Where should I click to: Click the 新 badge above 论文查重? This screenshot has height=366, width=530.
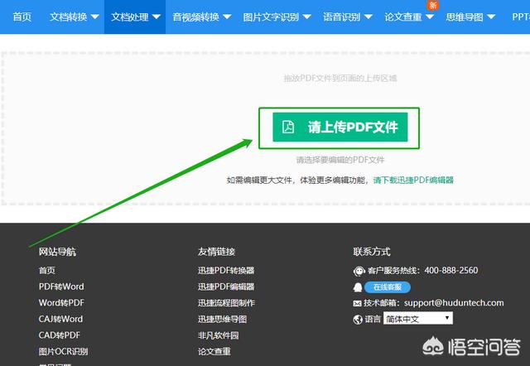pyautogui.click(x=433, y=6)
